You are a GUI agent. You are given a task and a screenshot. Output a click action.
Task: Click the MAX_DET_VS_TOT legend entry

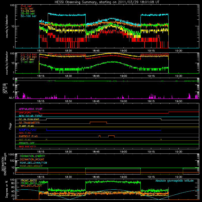31,186
